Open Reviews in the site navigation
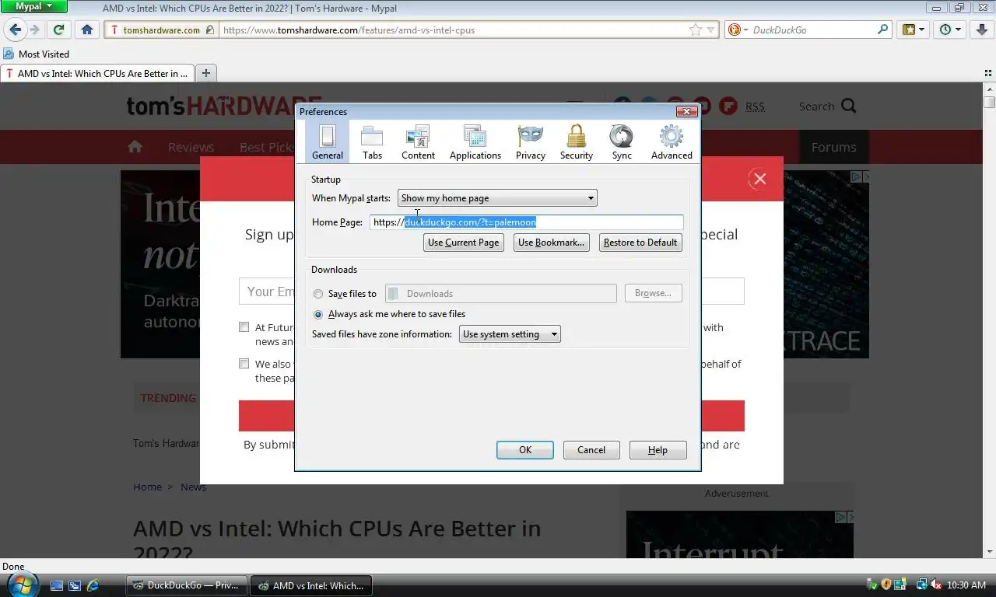The width and height of the screenshot is (996, 597). (191, 147)
